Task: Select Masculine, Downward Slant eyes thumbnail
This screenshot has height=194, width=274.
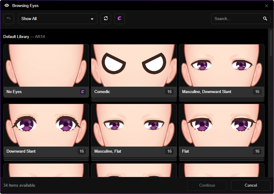Action: [222, 65]
